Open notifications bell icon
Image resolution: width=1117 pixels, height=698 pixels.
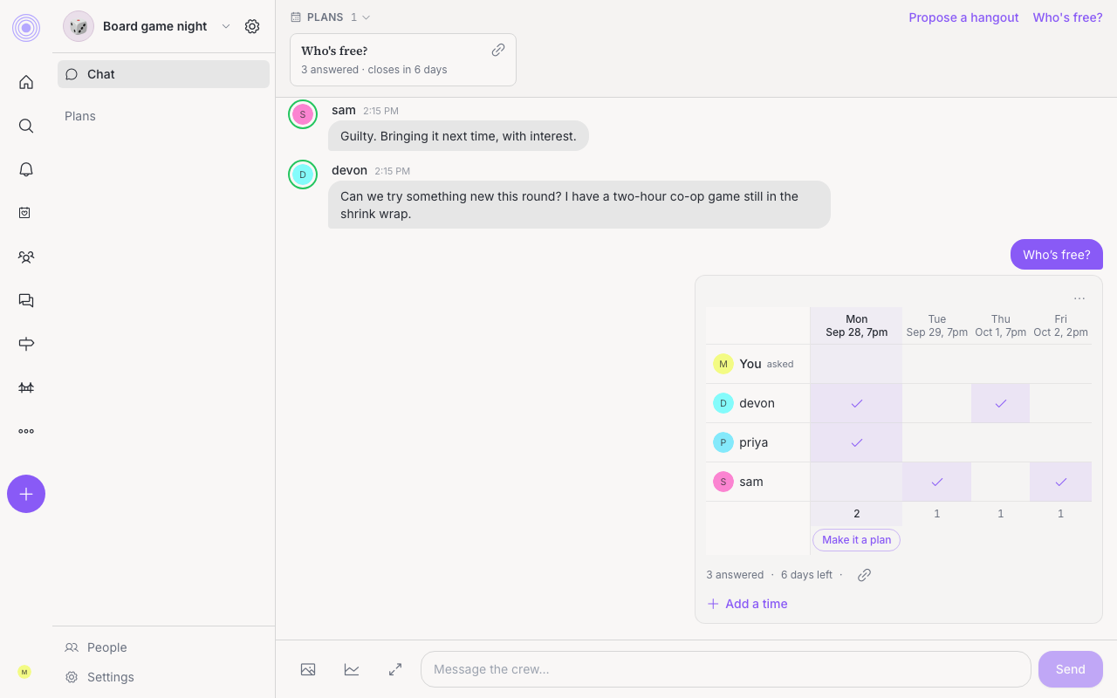[x=26, y=169]
